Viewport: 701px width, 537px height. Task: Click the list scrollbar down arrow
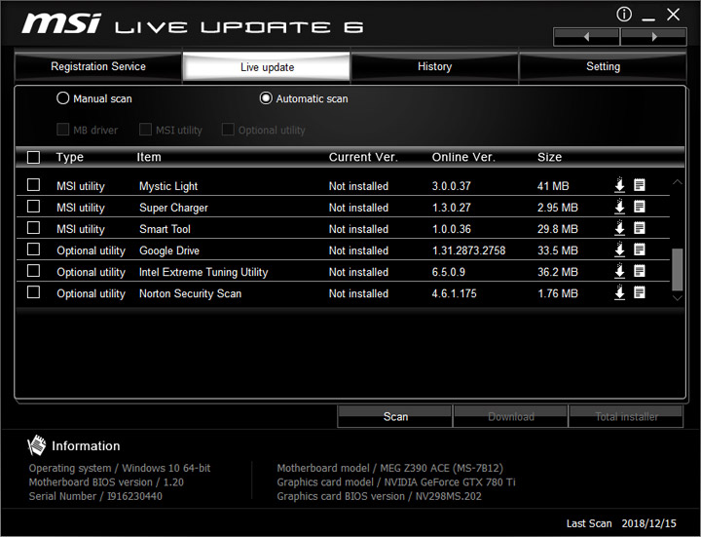pyautogui.click(x=678, y=297)
